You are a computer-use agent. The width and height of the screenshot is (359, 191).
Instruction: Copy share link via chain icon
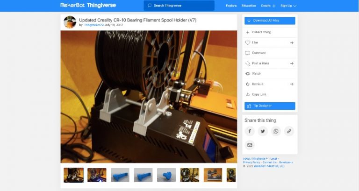(289, 131)
